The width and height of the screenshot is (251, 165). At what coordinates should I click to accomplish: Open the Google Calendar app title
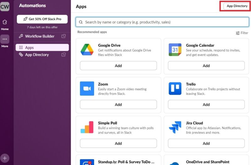click(x=200, y=45)
